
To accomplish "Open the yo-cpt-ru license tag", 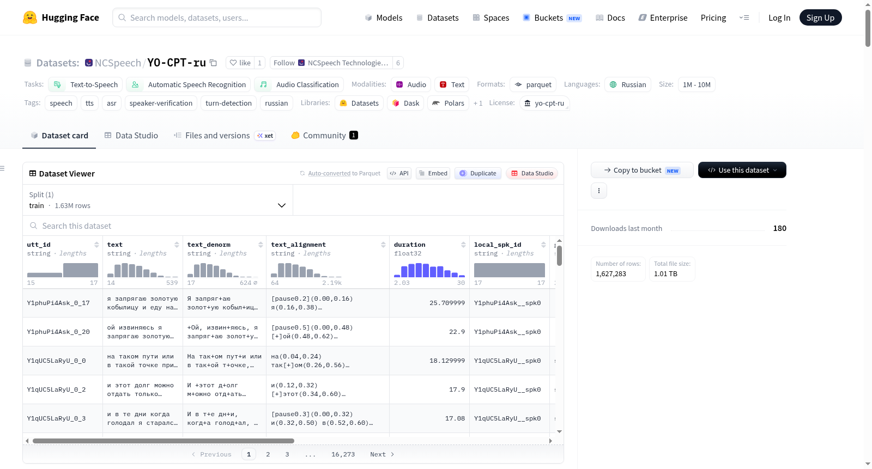I will (544, 103).
